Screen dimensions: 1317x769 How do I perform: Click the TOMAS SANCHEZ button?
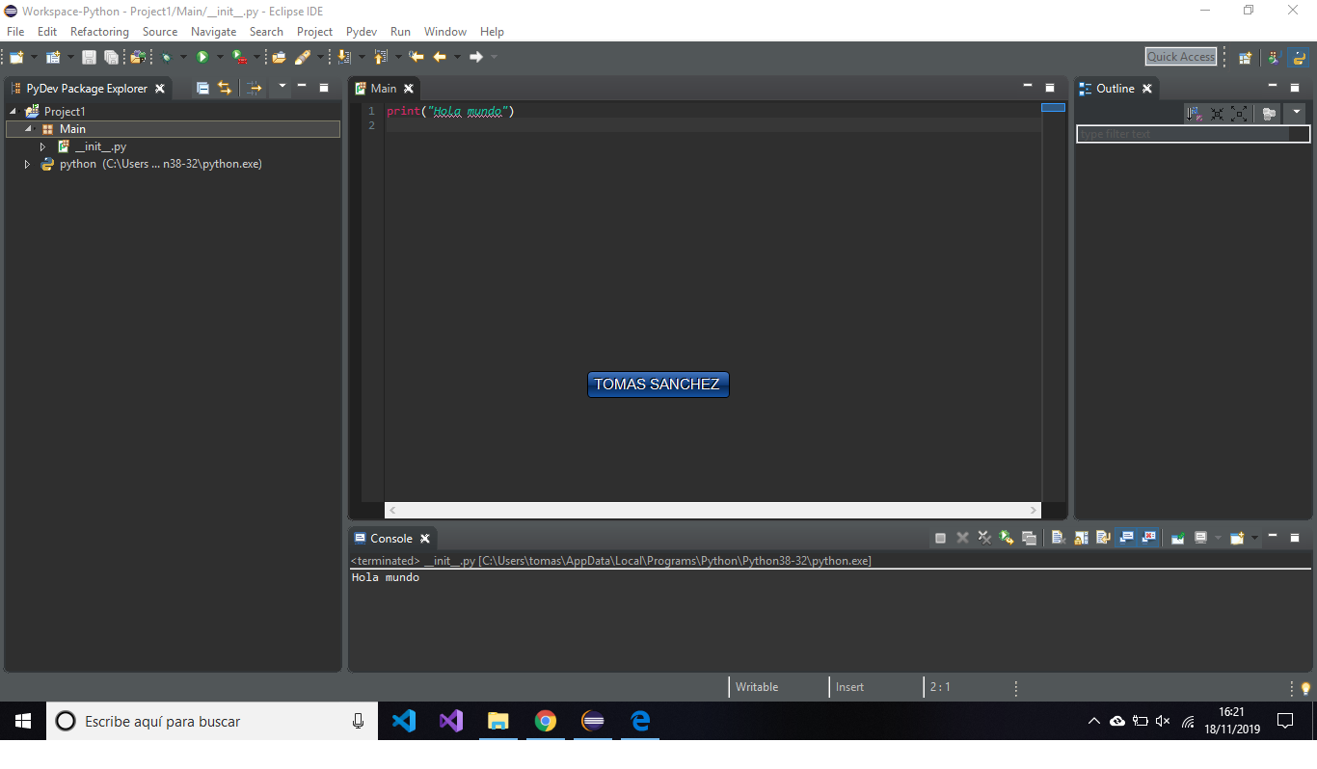click(x=658, y=384)
